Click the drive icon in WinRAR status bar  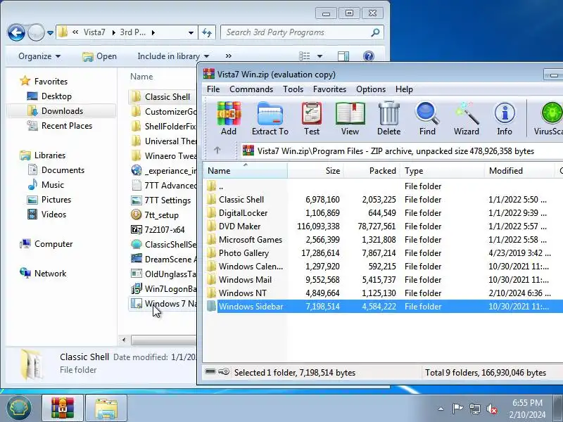point(210,372)
